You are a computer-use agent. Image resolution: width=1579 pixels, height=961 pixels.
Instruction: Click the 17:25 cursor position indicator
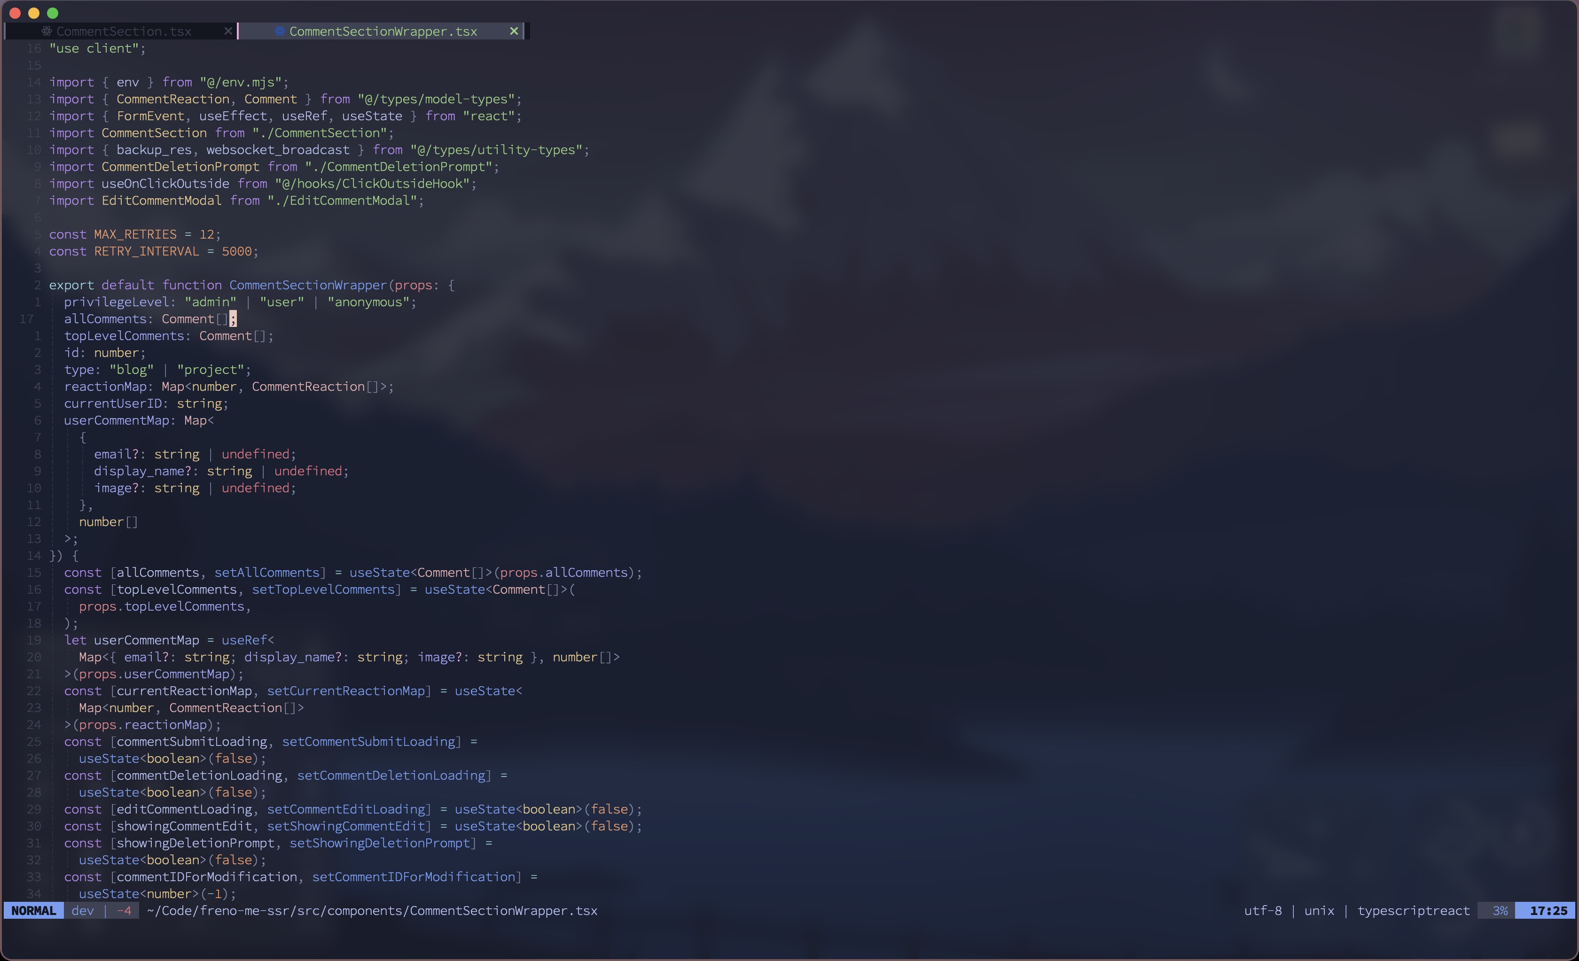point(1548,910)
